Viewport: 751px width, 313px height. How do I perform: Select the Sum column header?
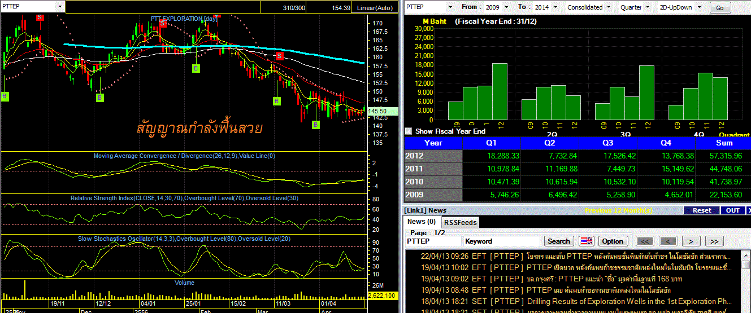[x=723, y=143]
